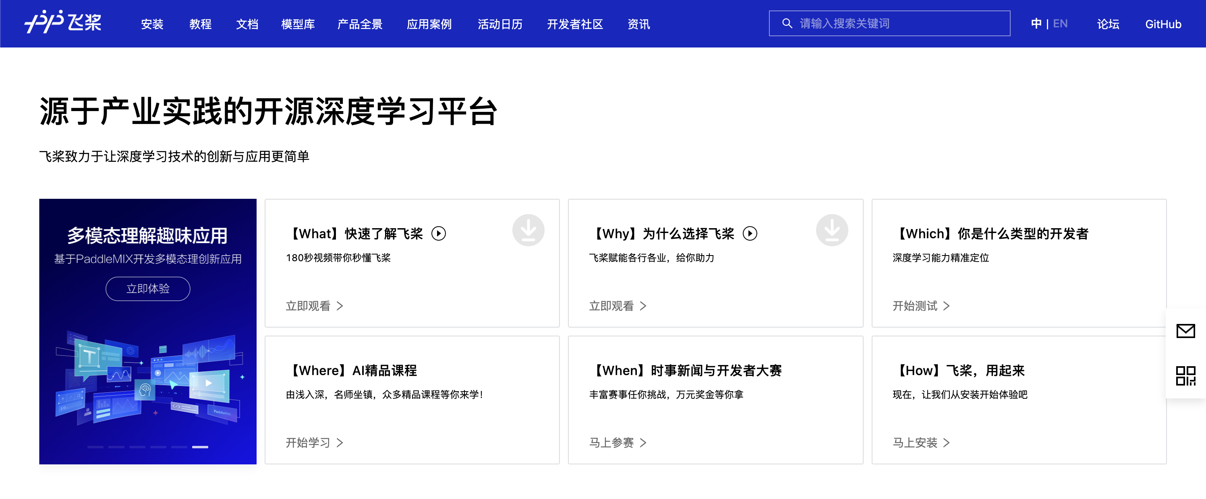This screenshot has height=499, width=1206.
Task: Click the search magnifier icon
Action: click(787, 23)
